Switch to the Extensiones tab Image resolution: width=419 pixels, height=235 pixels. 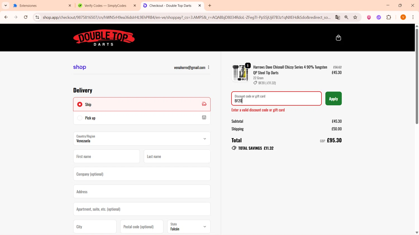tap(42, 6)
